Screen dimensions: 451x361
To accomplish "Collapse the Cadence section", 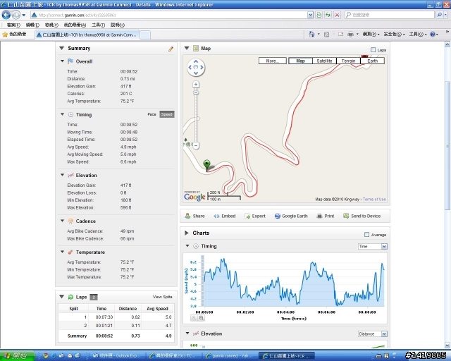I will tap(62, 221).
